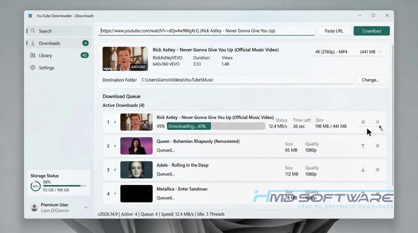The image size is (418, 233).
Task: Click the magnifier icon beside Search
Action: 33,31
